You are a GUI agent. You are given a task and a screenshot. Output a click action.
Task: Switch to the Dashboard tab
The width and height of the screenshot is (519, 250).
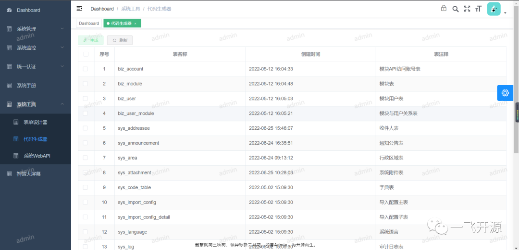[x=89, y=23]
